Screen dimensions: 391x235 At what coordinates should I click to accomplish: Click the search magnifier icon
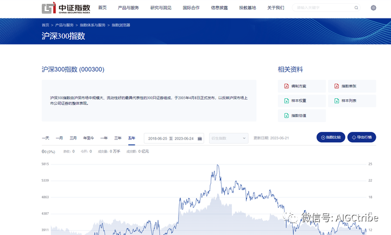(x=356, y=8)
